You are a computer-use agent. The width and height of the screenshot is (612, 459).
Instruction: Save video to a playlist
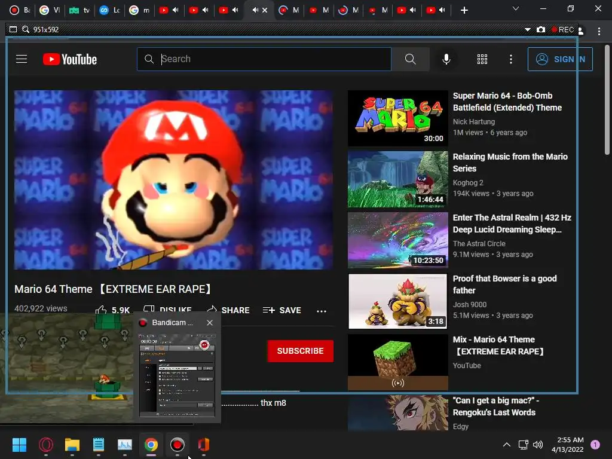281,310
